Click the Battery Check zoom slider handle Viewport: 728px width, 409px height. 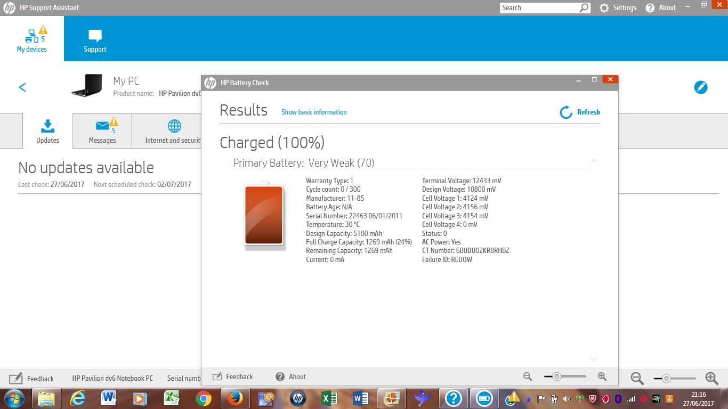(557, 377)
